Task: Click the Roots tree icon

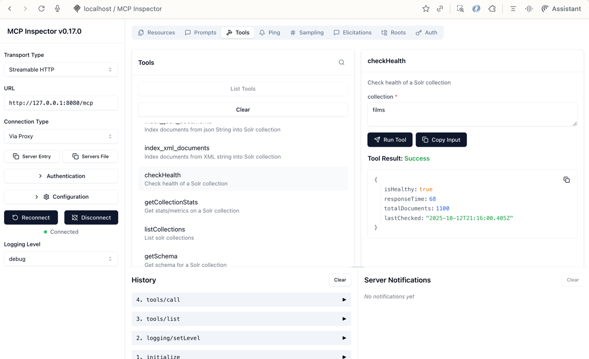Action: pyautogui.click(x=384, y=32)
